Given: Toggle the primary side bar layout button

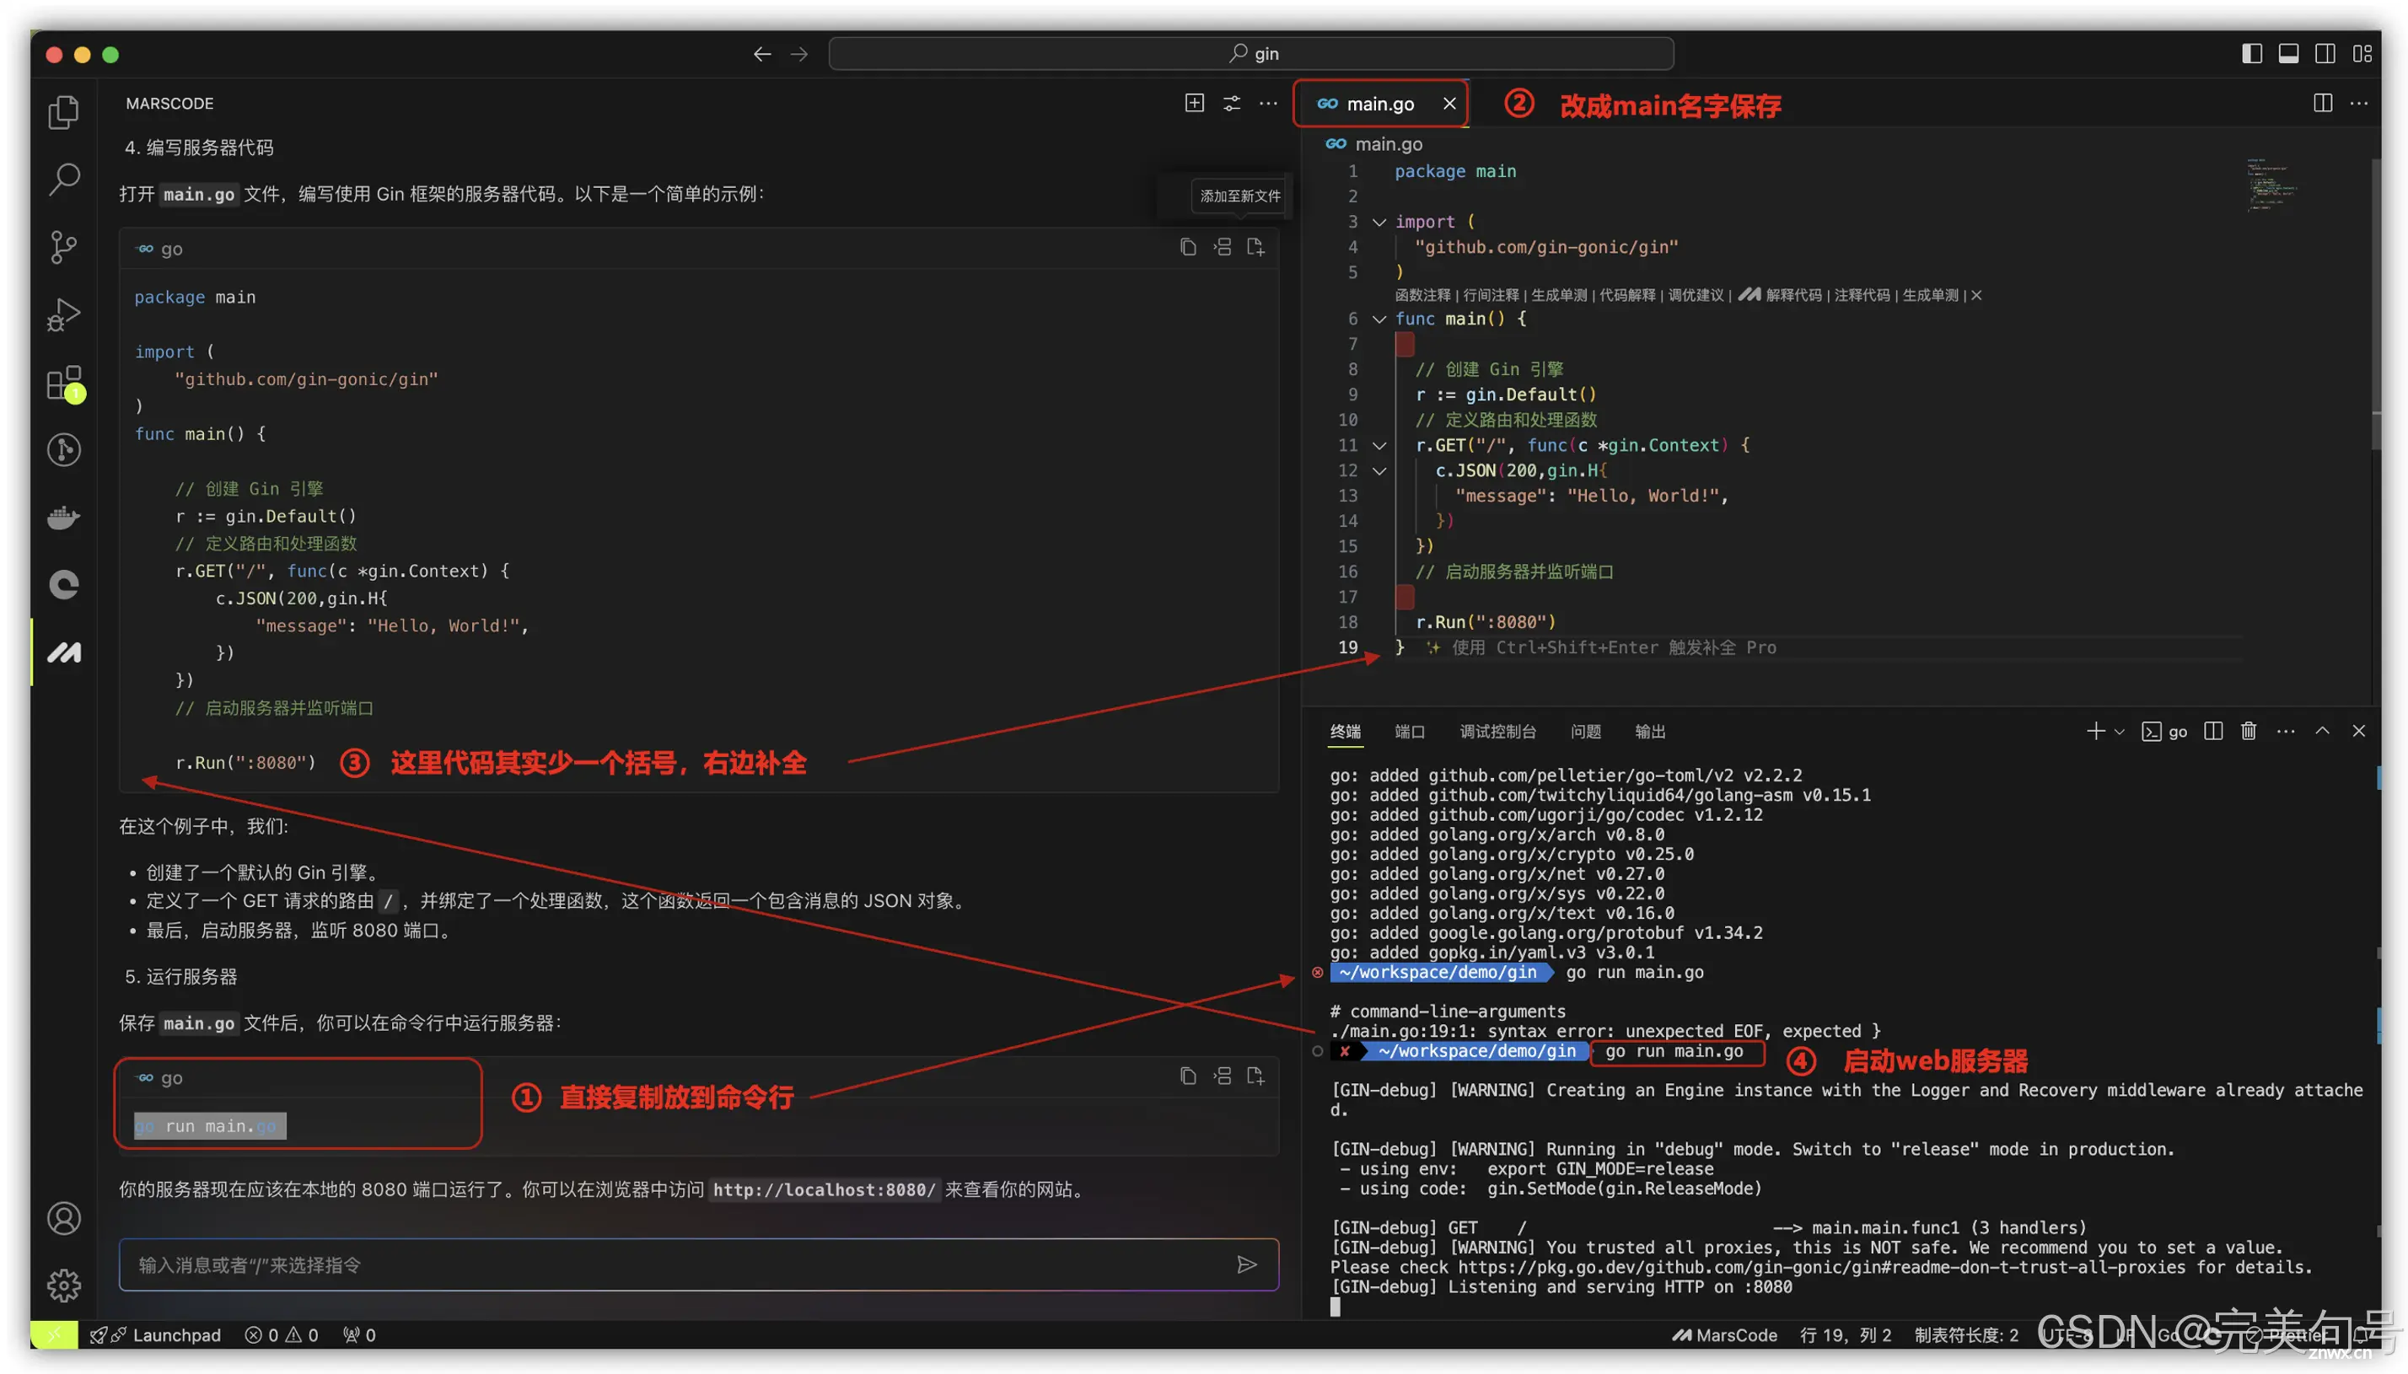Looking at the screenshot, I should (2251, 54).
